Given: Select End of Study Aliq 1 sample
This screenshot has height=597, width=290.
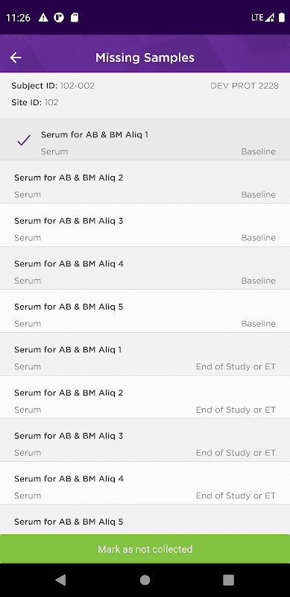Looking at the screenshot, I should pyautogui.click(x=145, y=354).
